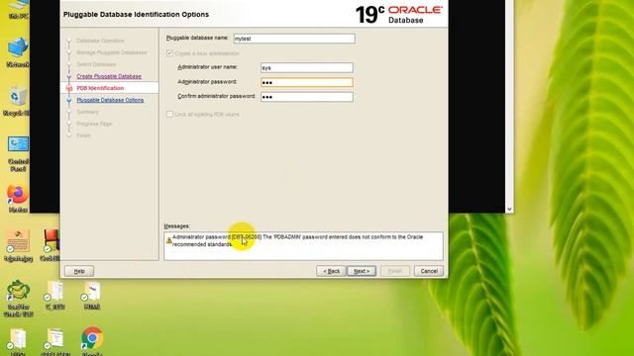The height and width of the screenshot is (356, 634).
Task: Launch Google Chrome from the desktop
Action: coord(92,340)
